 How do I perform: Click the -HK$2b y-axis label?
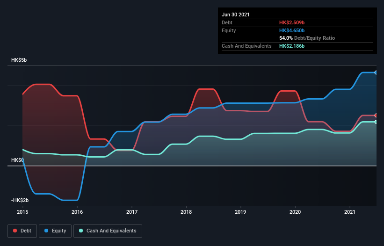click(x=20, y=200)
